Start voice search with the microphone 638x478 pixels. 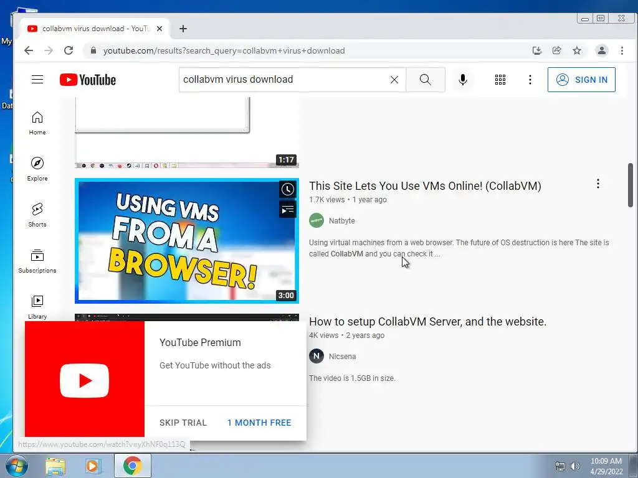tap(463, 80)
